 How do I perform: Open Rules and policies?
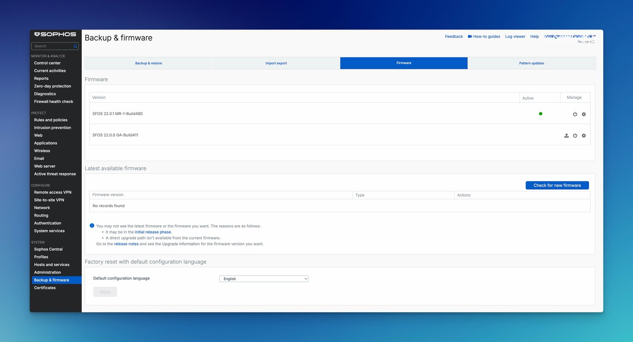point(51,120)
